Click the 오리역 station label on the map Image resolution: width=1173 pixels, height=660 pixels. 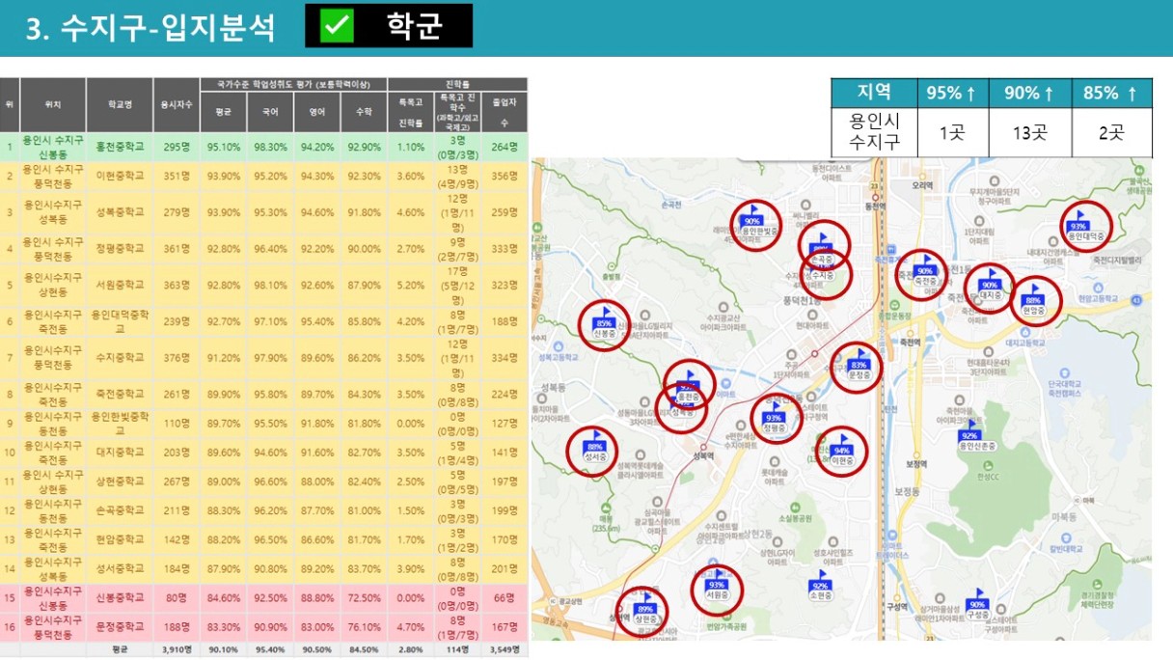point(923,184)
